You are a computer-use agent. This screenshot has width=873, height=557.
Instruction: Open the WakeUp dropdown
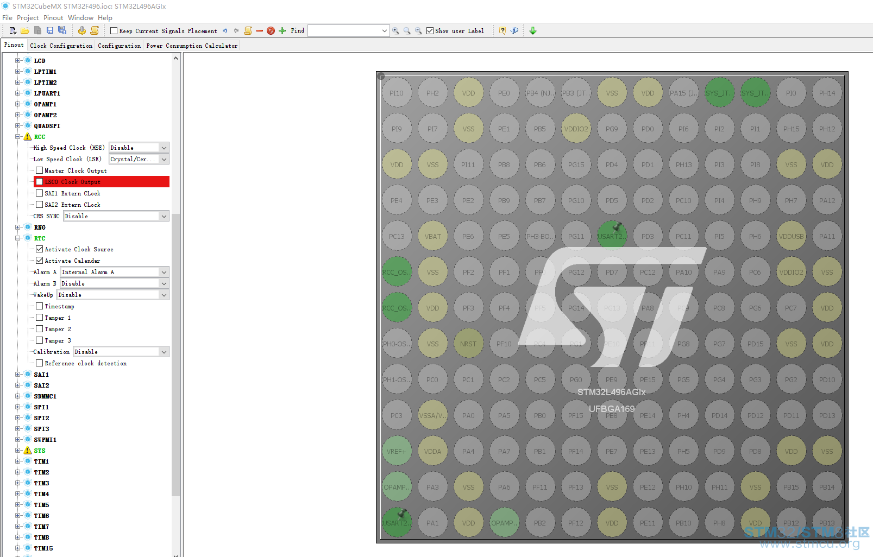click(113, 295)
